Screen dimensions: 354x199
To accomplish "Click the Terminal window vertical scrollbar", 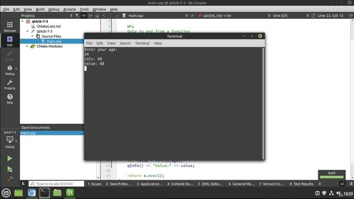I will pos(263,103).
